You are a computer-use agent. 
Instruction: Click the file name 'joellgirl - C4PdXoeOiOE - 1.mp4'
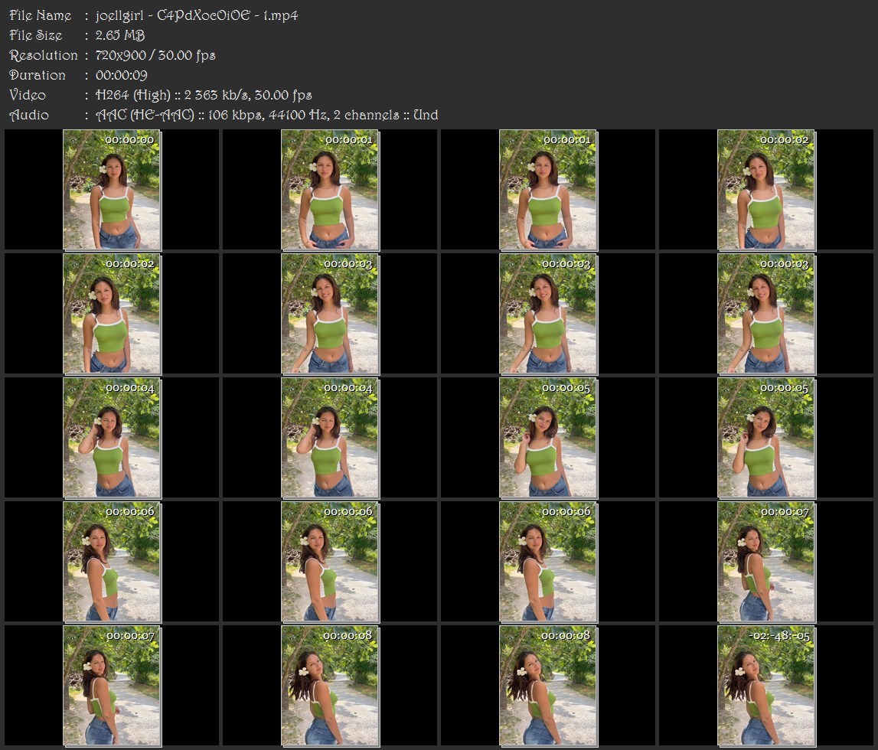pyautogui.click(x=197, y=15)
